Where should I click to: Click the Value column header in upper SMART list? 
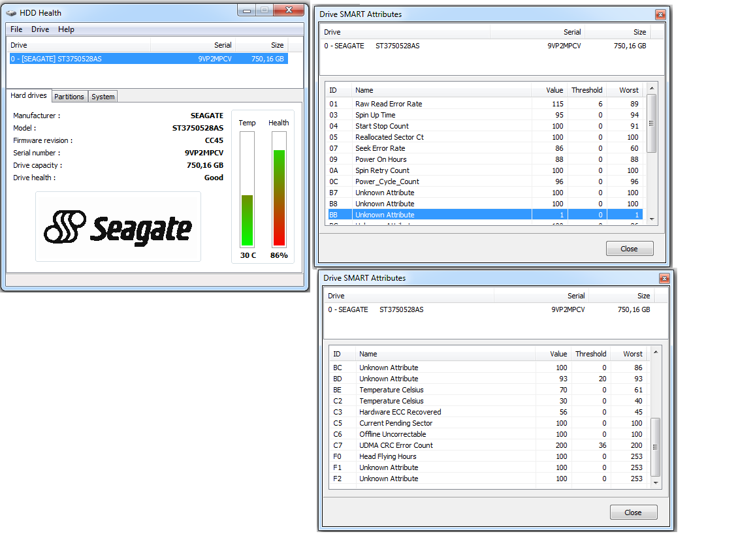point(550,90)
